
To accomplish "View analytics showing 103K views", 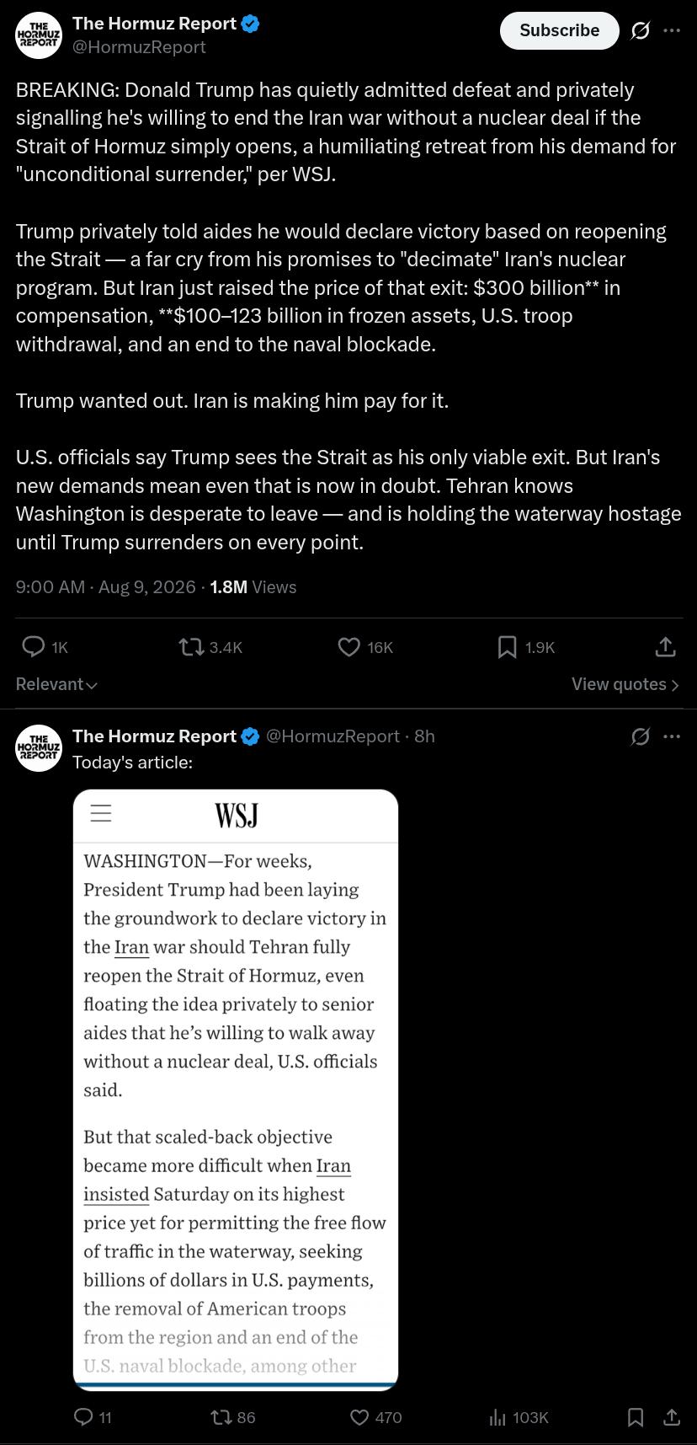I will point(519,1417).
